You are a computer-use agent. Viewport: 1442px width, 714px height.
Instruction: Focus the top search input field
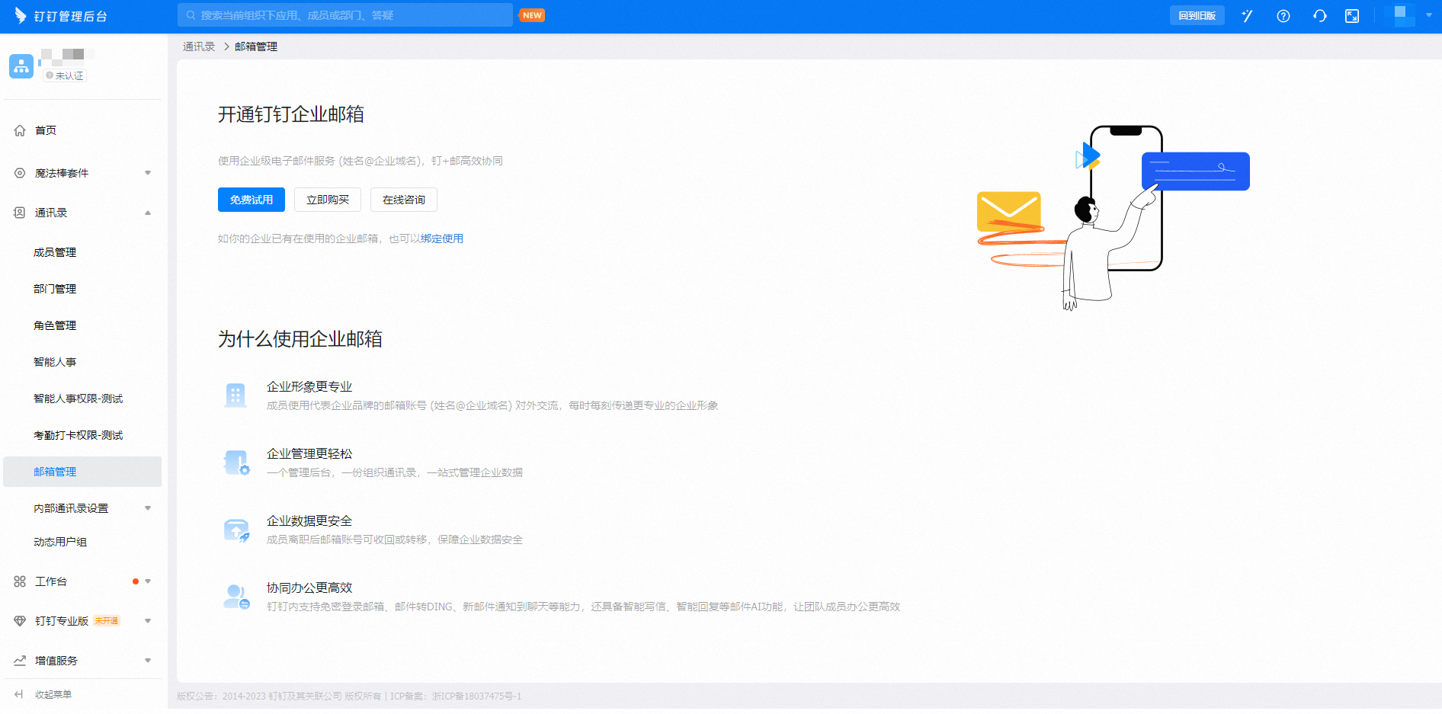[345, 15]
